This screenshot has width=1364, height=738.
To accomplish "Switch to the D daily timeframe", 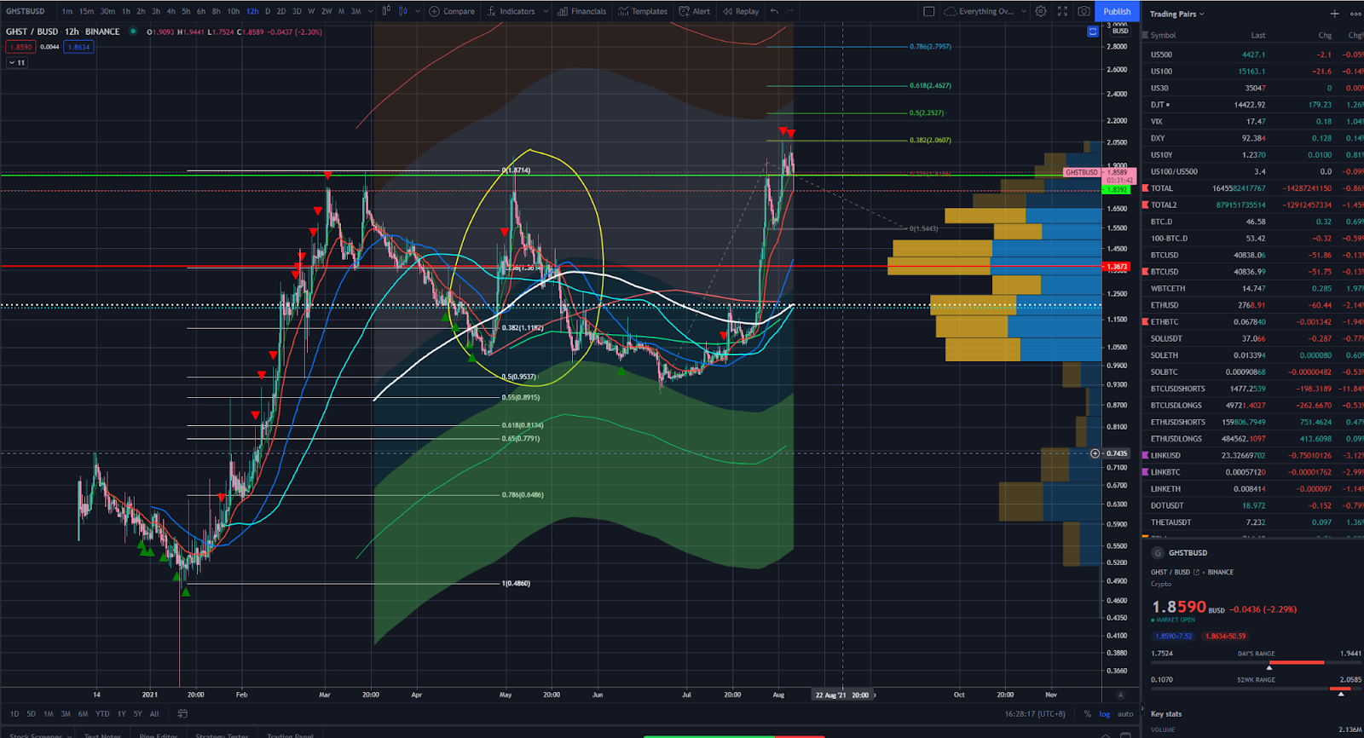I will (x=268, y=11).
